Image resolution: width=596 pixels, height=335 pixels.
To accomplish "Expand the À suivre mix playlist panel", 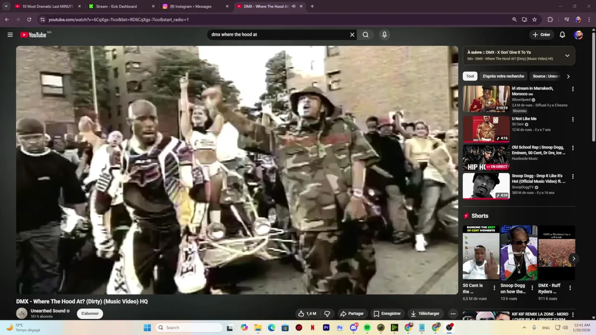I will 567,55.
